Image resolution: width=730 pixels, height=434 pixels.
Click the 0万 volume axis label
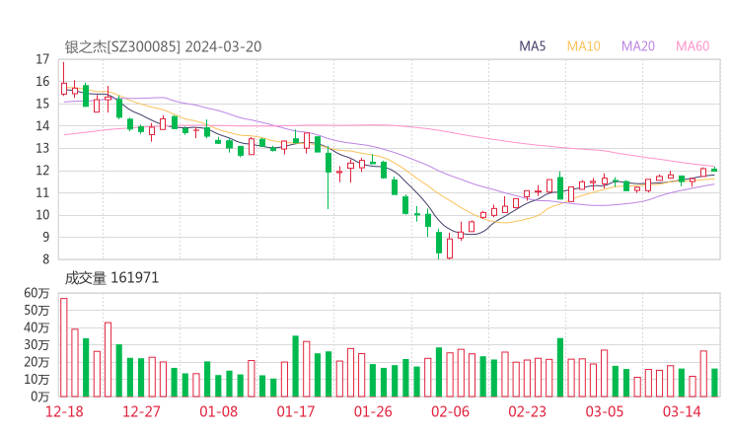point(40,397)
